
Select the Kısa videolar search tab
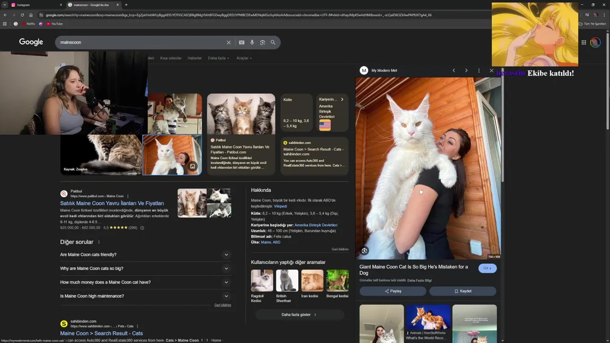[x=171, y=58]
